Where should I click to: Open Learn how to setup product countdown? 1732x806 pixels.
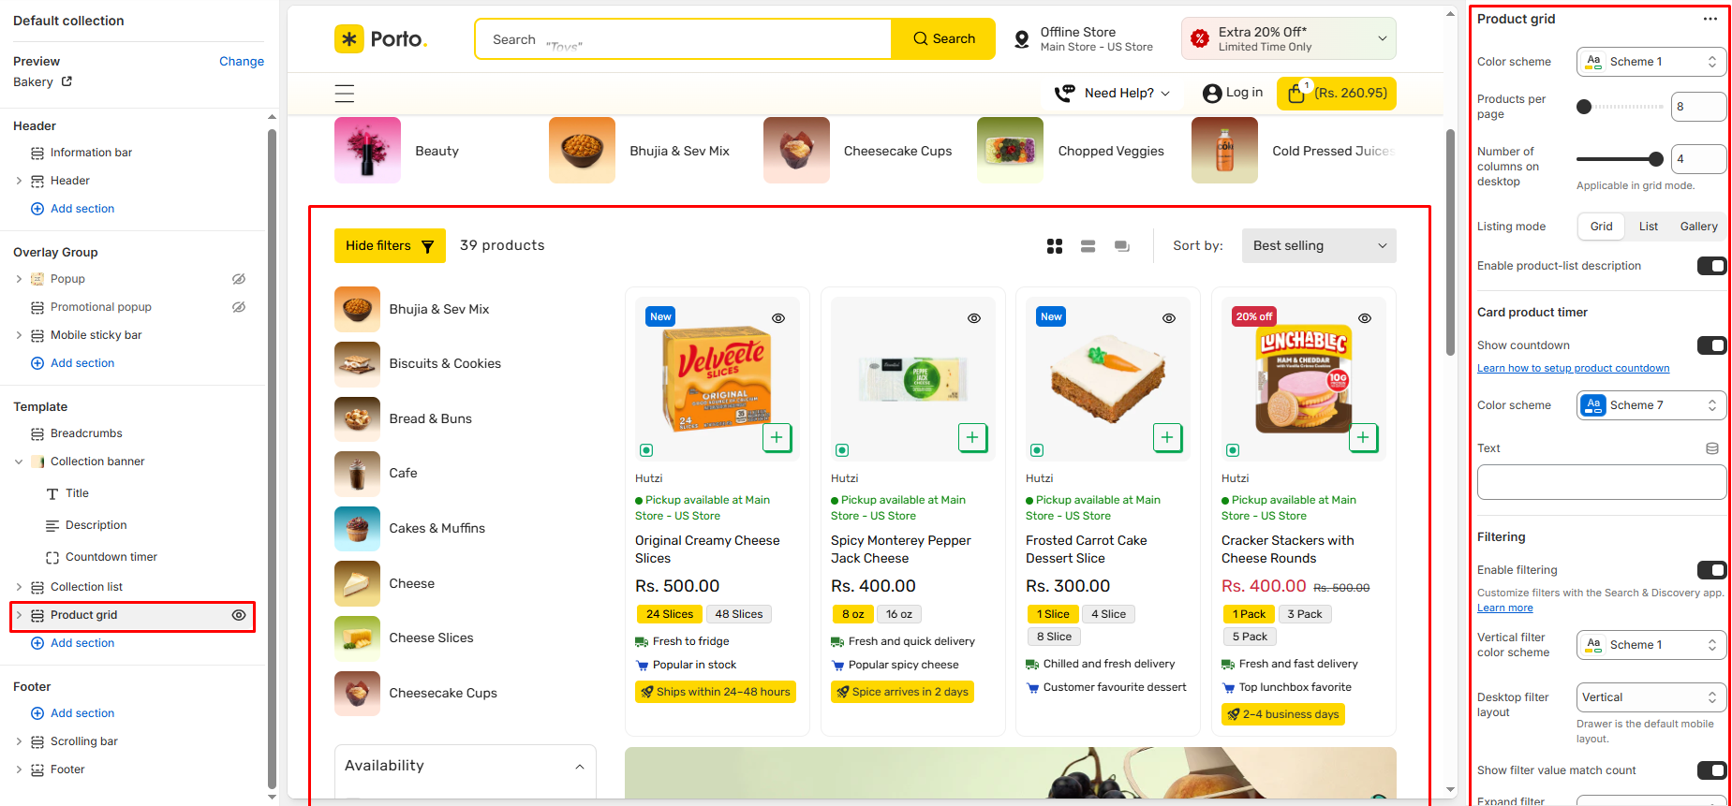[x=1573, y=368]
